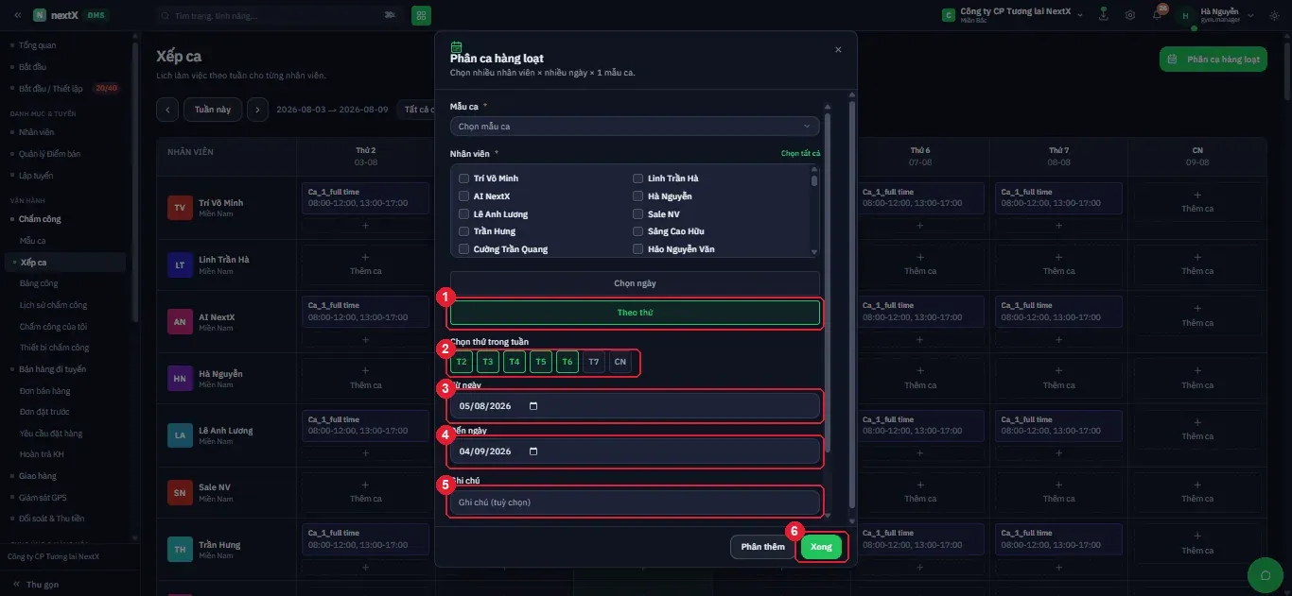Click the Xong button
Screen dimensions: 1292x596
[821, 547]
